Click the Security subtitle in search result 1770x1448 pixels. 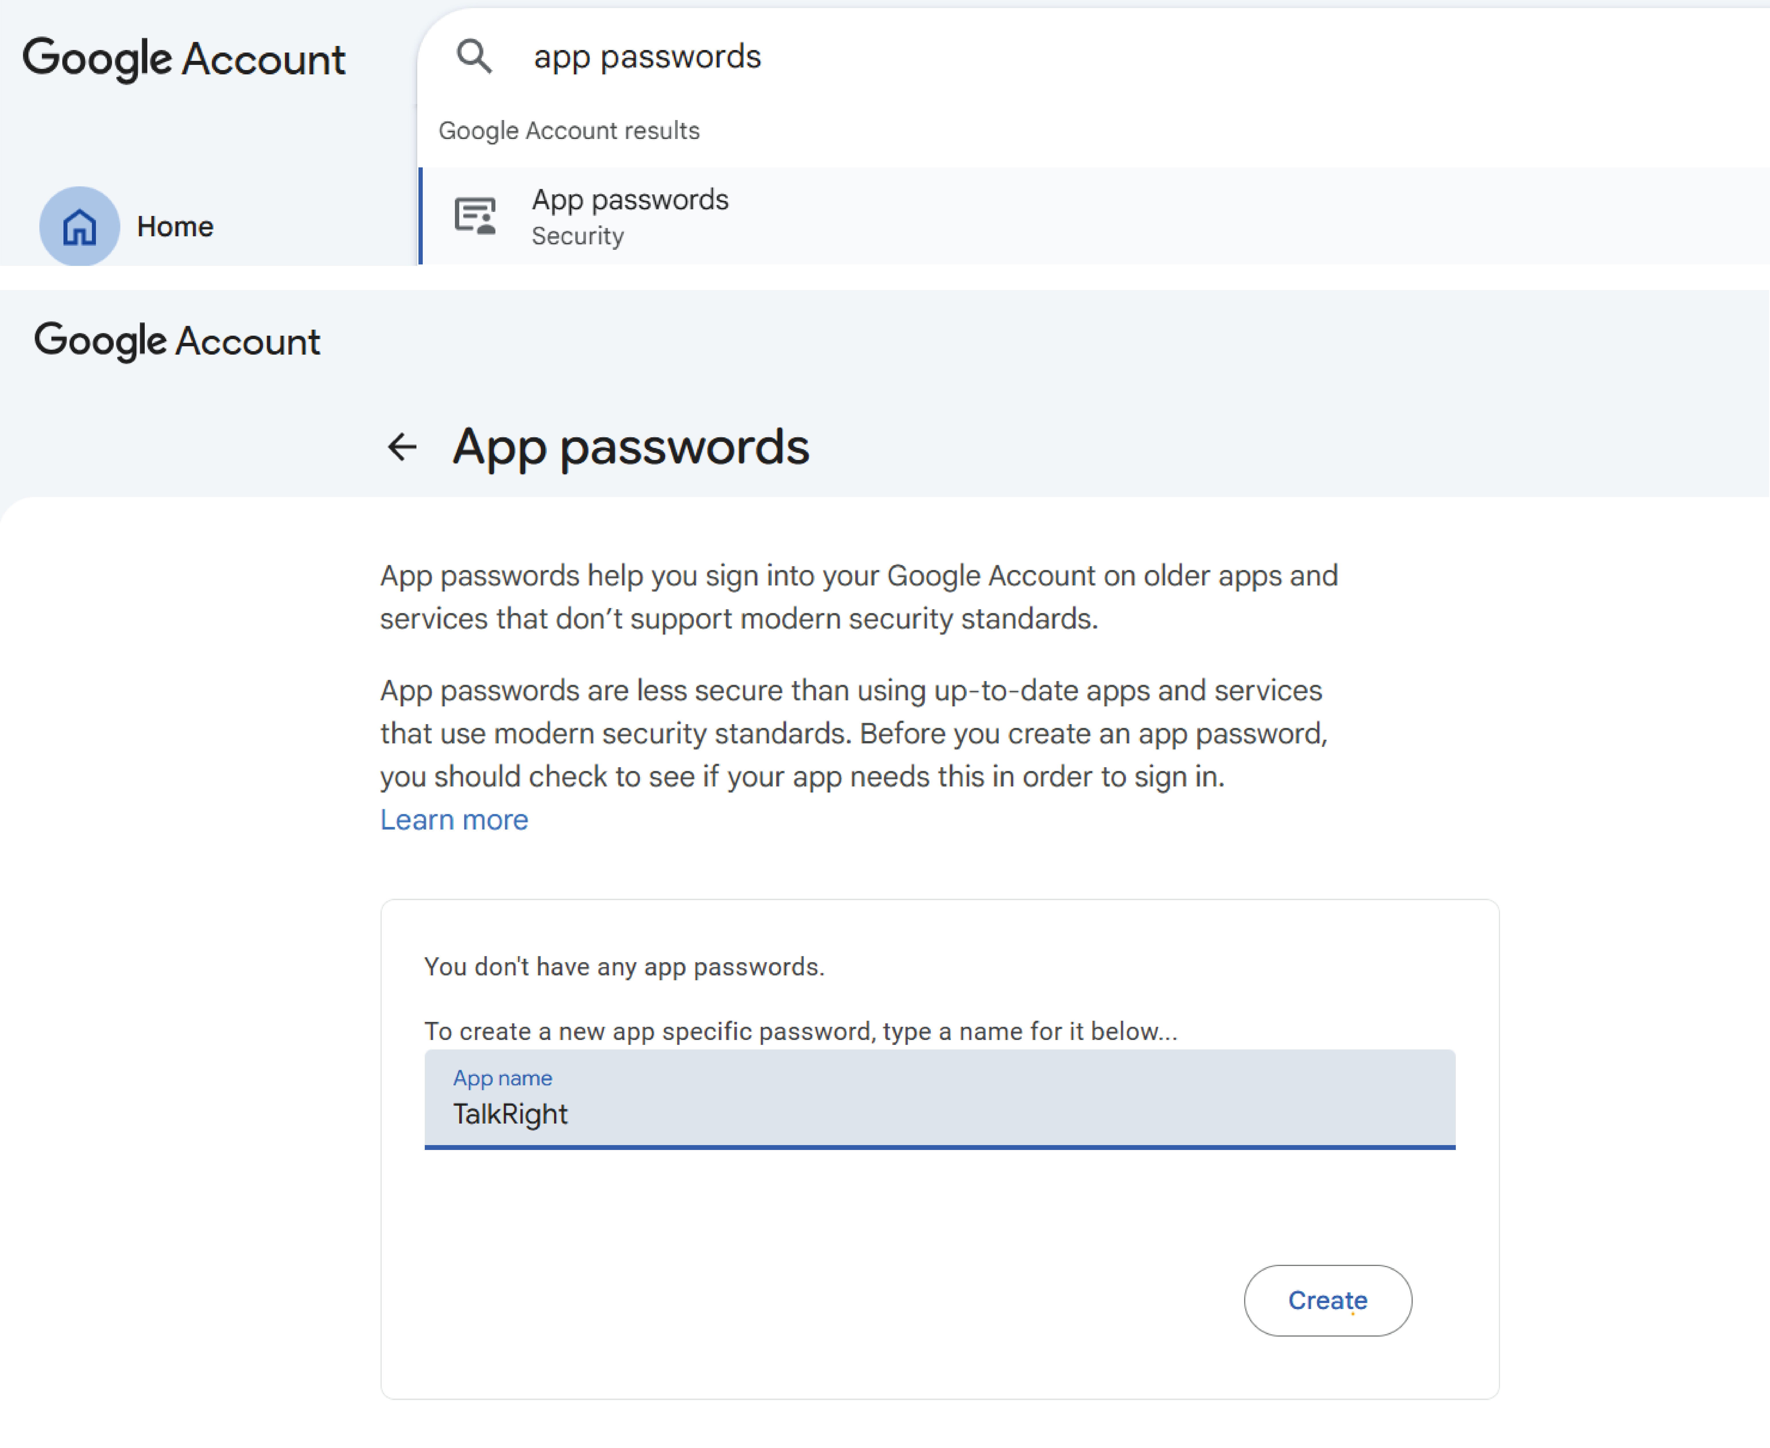(577, 236)
